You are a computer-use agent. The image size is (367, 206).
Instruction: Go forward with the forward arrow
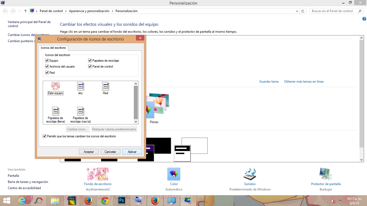point(13,11)
